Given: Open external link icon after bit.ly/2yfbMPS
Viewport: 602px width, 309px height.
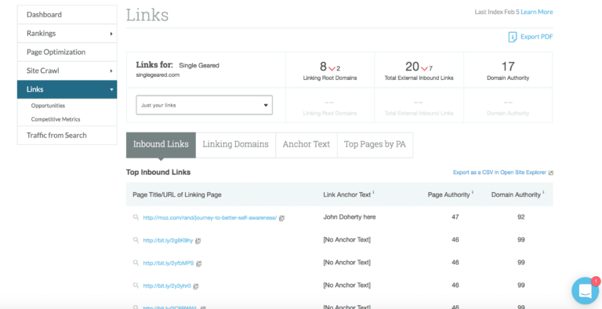Looking at the screenshot, I should 199,264.
